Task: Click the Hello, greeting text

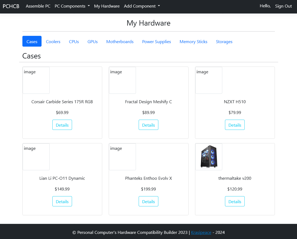Action: point(265,6)
